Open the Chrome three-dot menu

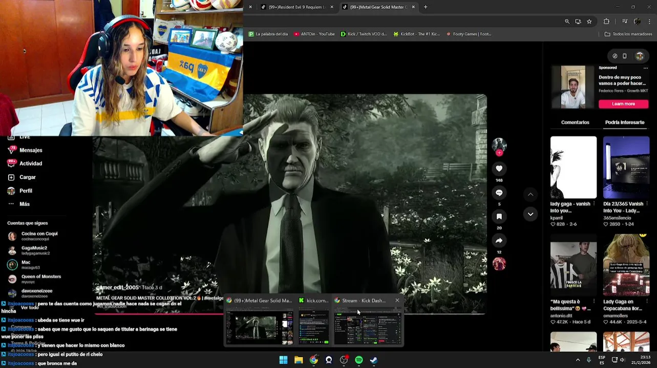point(649,21)
